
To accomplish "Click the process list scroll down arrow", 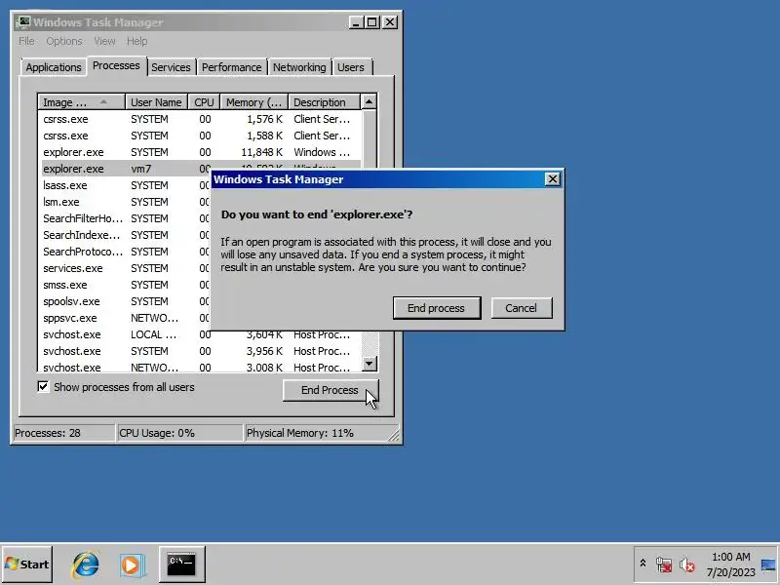I will pos(369,364).
